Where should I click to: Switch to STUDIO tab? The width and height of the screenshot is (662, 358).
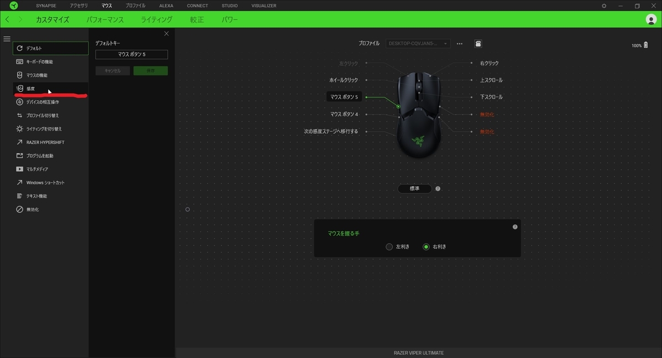(229, 6)
